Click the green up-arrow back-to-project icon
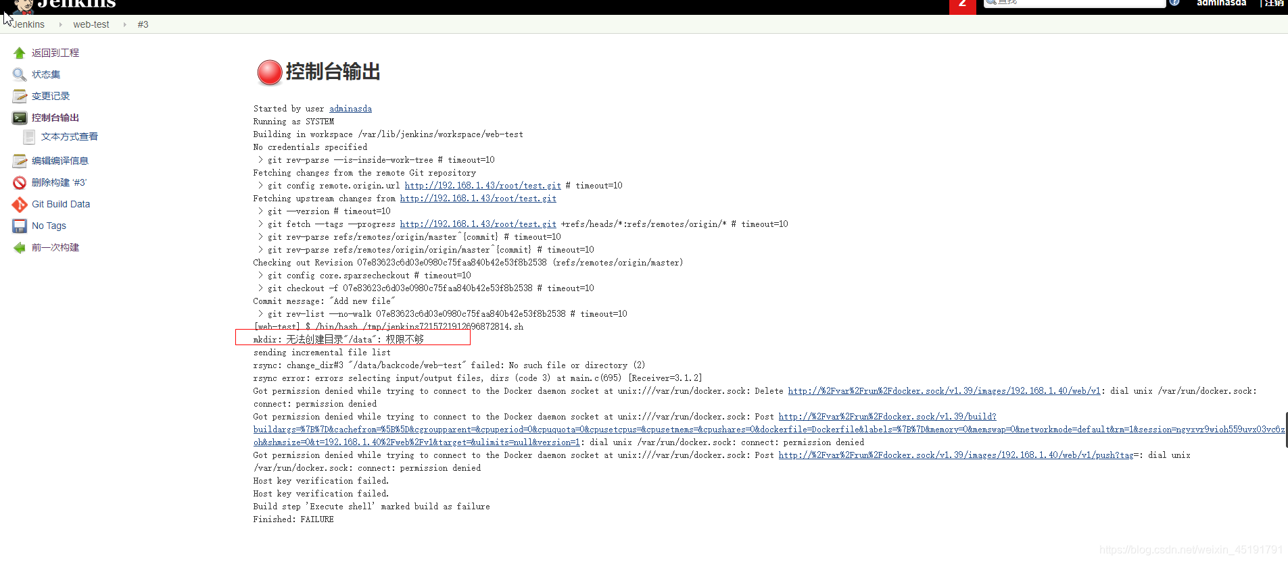 point(20,53)
